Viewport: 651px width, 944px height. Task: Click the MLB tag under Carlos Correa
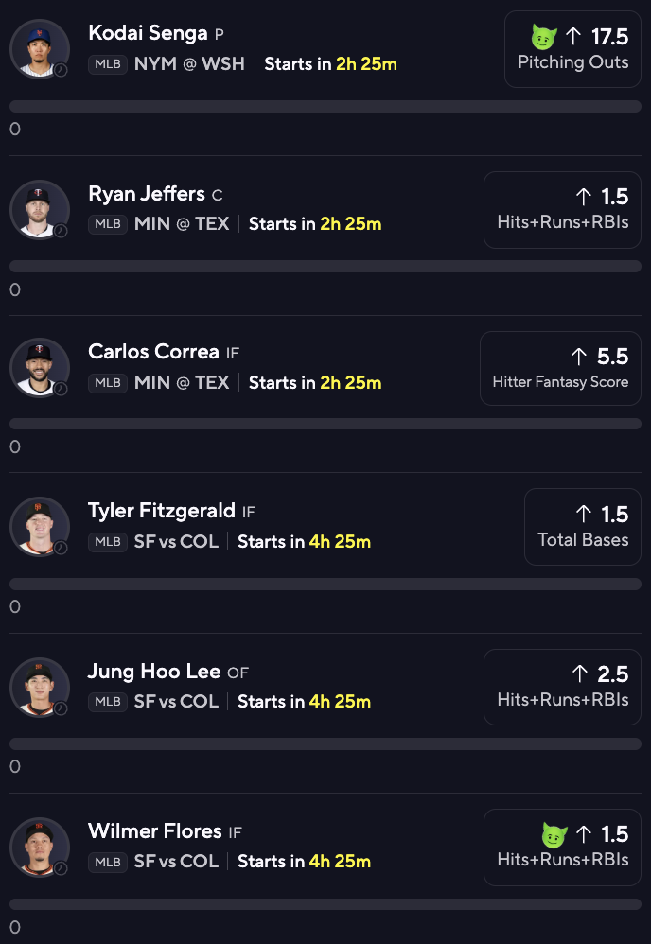108,383
